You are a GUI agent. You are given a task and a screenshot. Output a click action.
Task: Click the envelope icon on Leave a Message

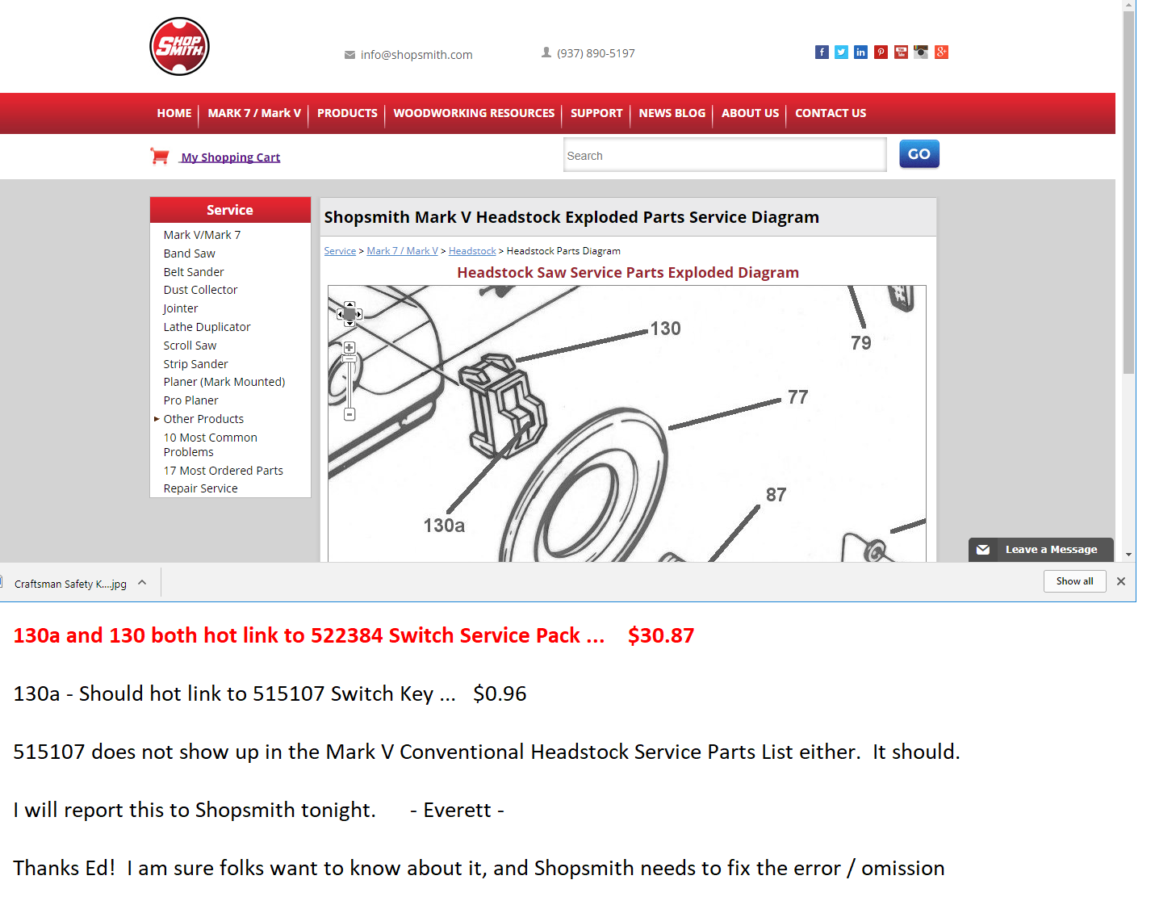983,550
